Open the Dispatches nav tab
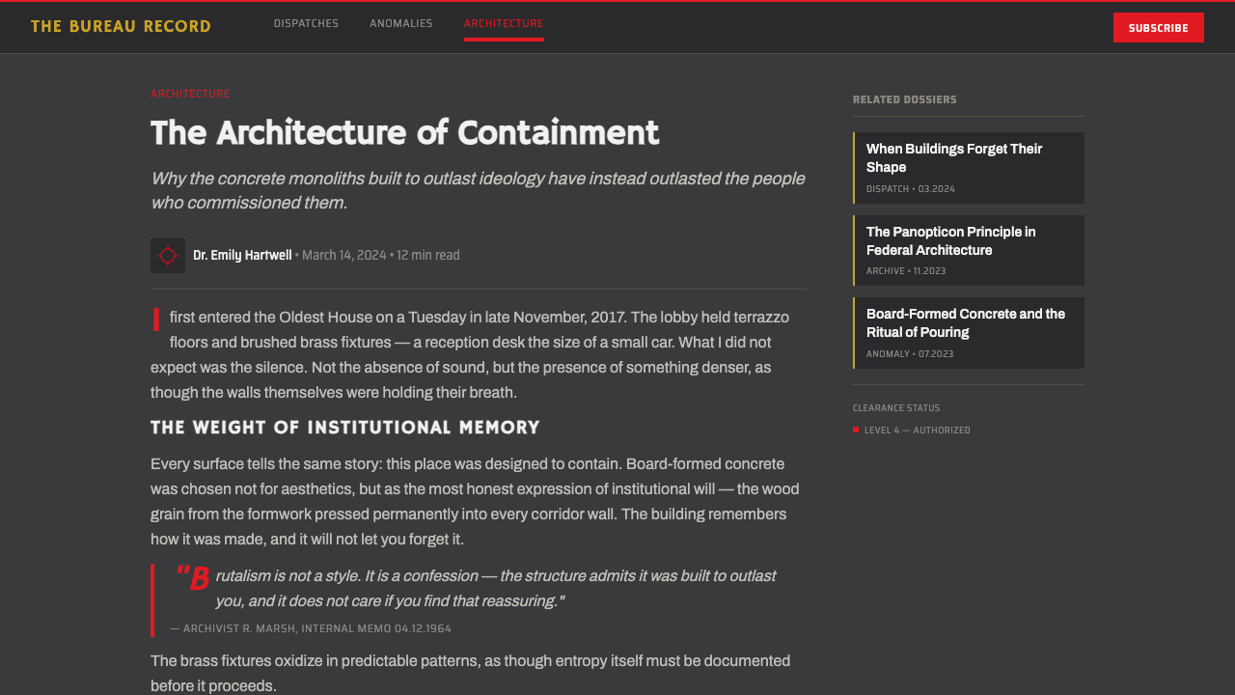Screen dimensions: 1235x695 (x=306, y=23)
